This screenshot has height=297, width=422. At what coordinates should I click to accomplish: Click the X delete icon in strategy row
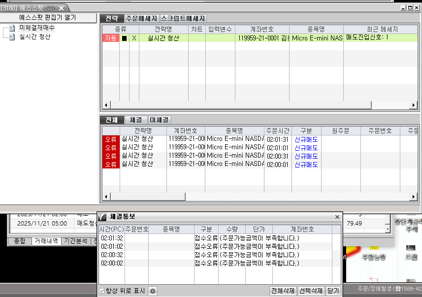[134, 38]
